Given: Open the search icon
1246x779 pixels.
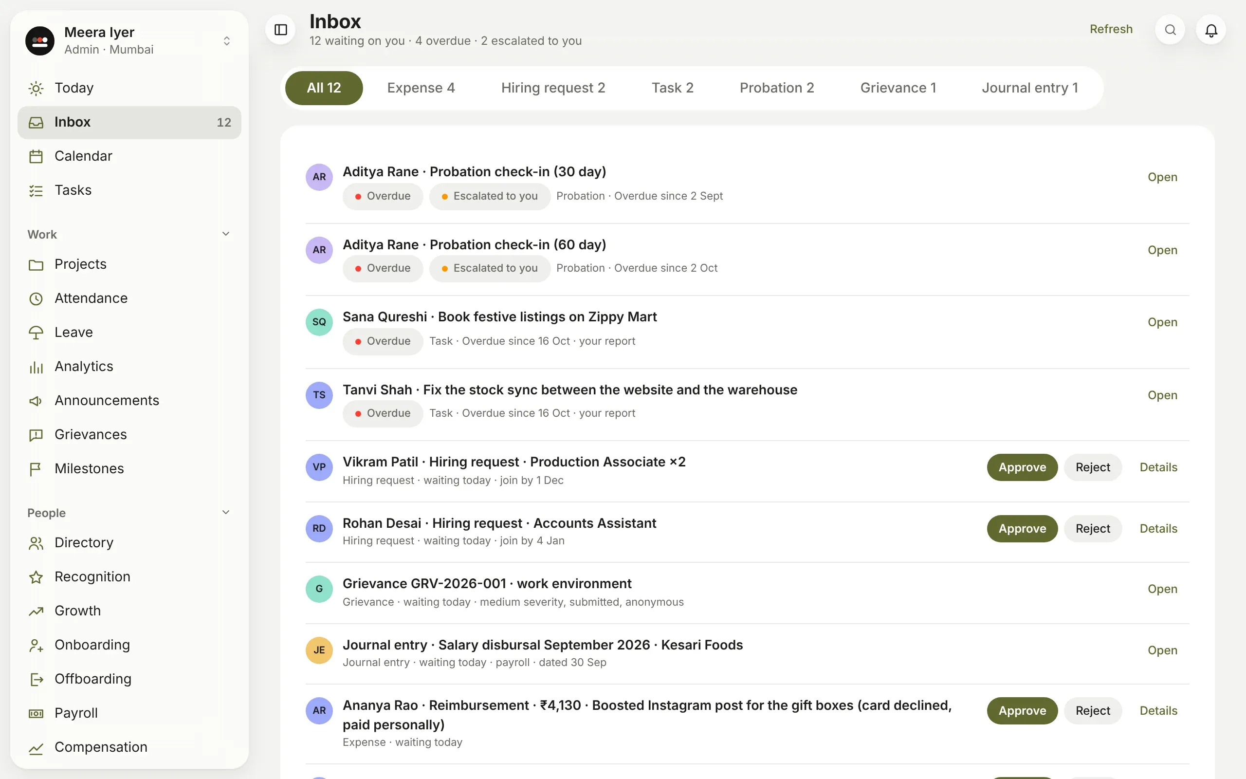Looking at the screenshot, I should (1170, 30).
